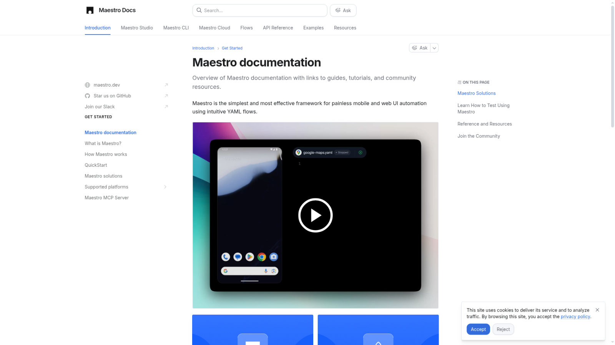Screen dimensions: 615x345
Task: Click the messages icon on phone mockup
Action: [x=238, y=257]
